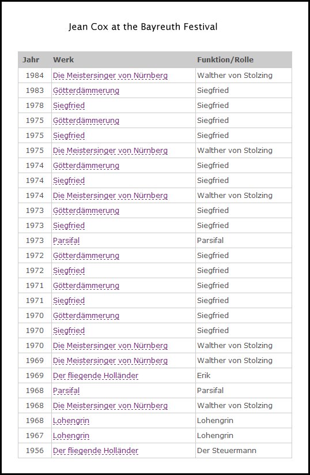The height and width of the screenshot is (475, 310).
Task: Open the 1968 Parsifal link
Action: [x=66, y=391]
